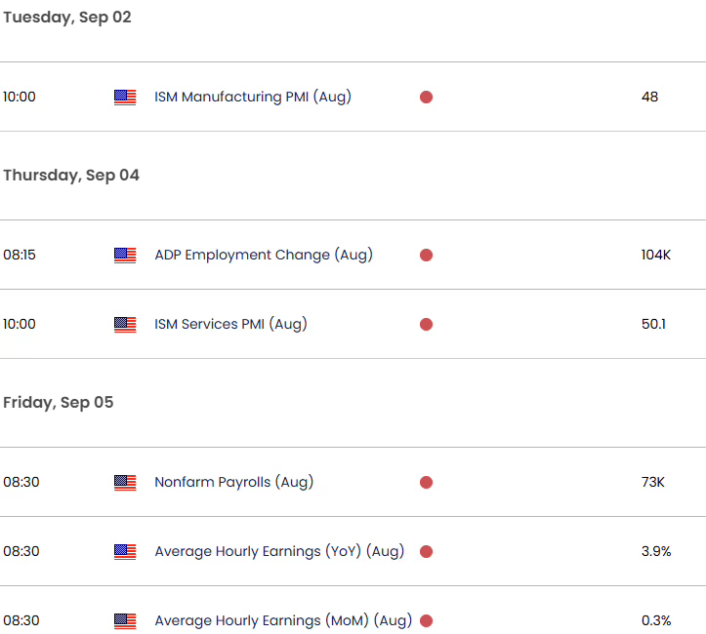Click the red impact dot for ADP Employment Change
The width and height of the screenshot is (706, 634).
(x=427, y=255)
